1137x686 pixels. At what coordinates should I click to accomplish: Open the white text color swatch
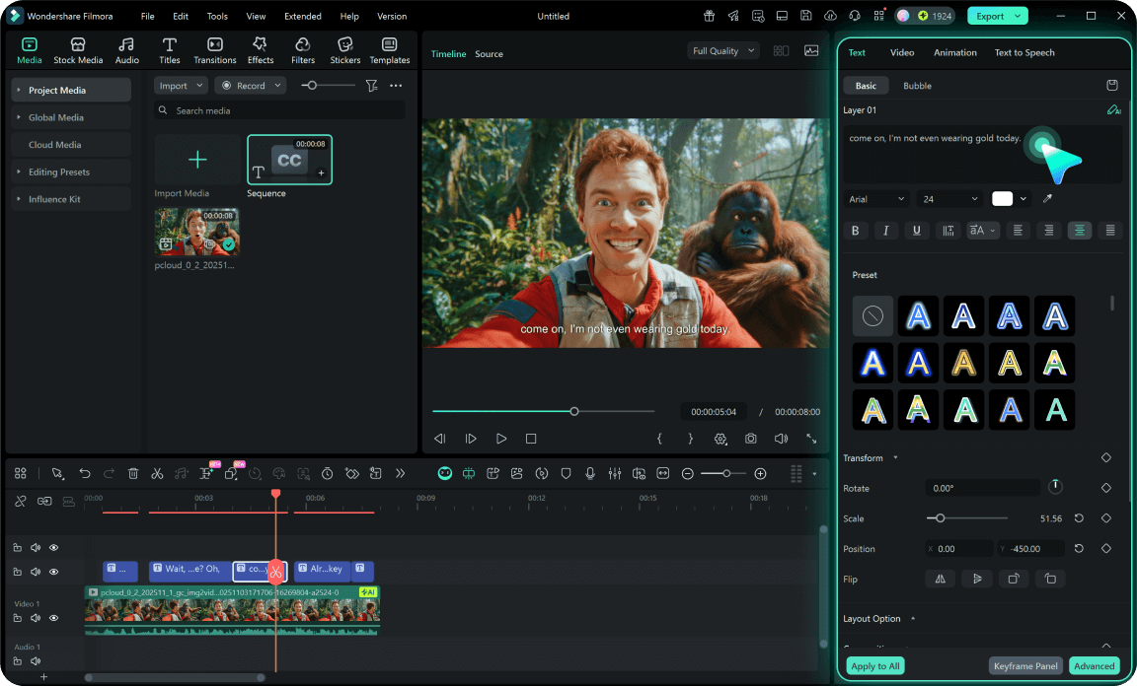click(x=1002, y=199)
